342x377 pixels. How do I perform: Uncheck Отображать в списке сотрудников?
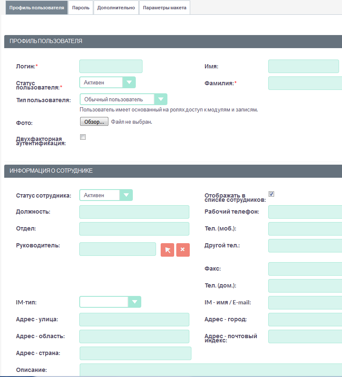point(272,194)
